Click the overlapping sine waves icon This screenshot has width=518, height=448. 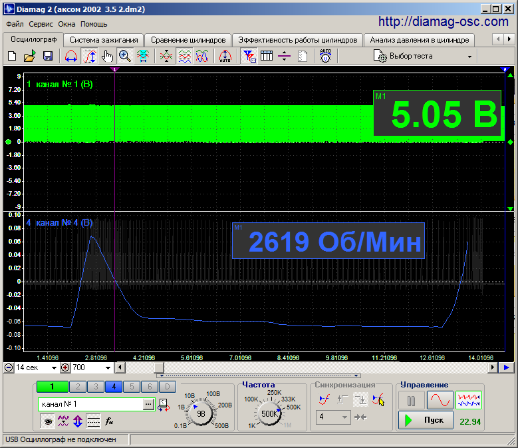(202, 56)
